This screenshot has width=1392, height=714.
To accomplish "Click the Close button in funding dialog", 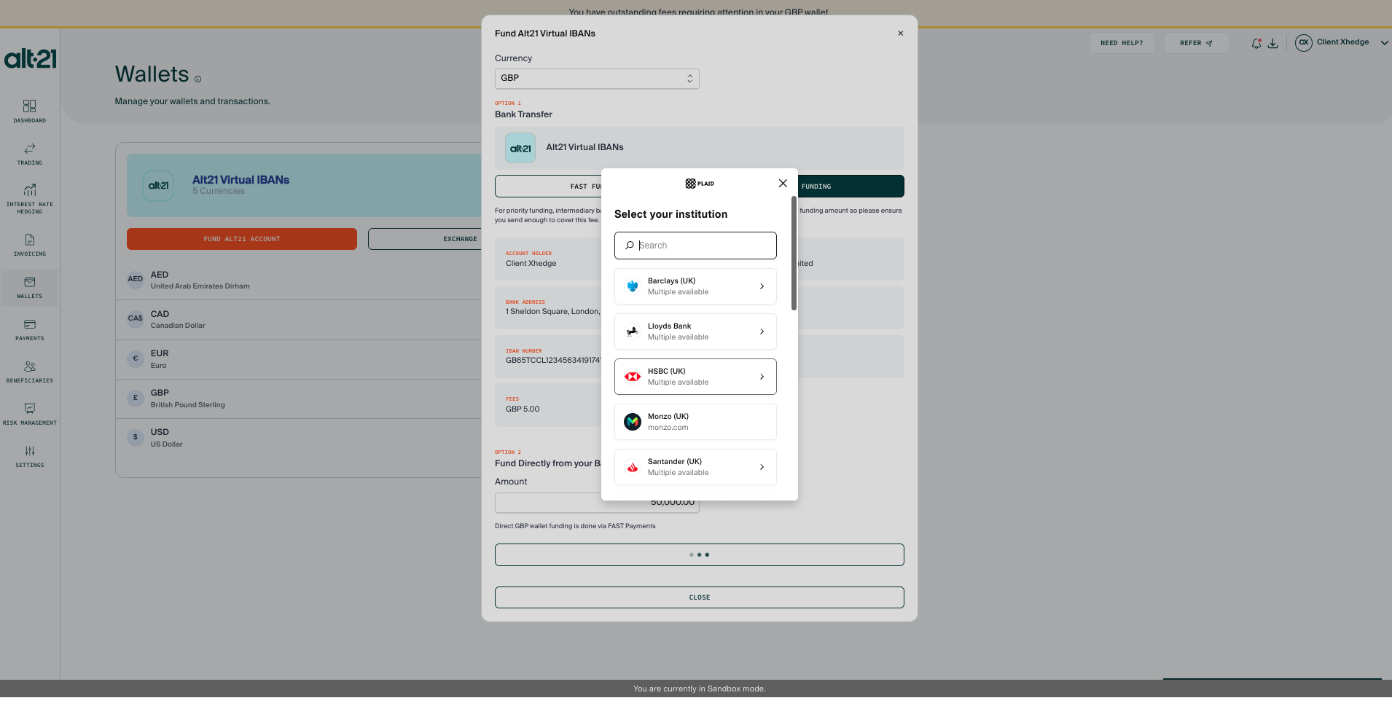I will coord(699,597).
